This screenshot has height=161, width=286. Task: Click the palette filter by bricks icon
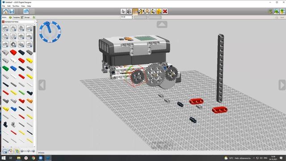5,151
